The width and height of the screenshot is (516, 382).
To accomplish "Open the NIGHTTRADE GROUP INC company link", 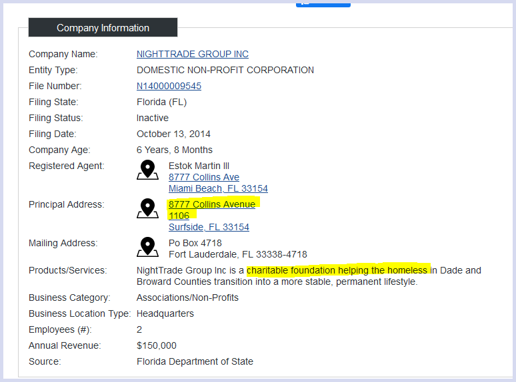I will tap(193, 54).
